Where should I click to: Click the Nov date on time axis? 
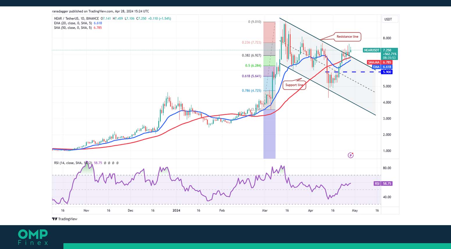(x=86, y=211)
